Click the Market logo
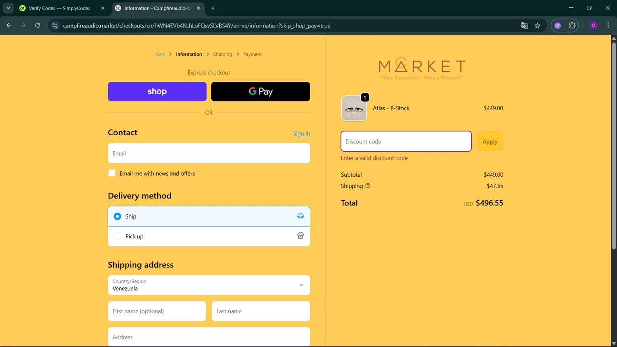Screen dimensions: 617x347 422,69
